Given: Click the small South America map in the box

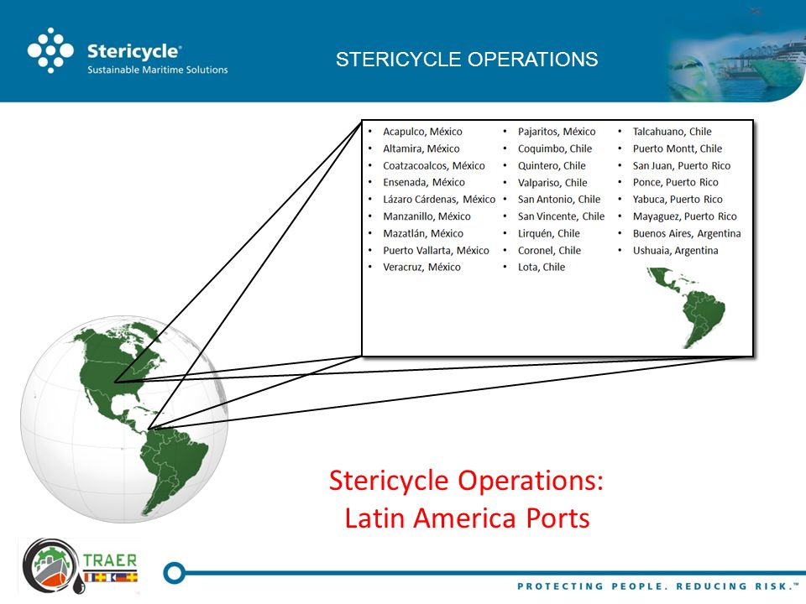Looking at the screenshot, I should tap(686, 307).
